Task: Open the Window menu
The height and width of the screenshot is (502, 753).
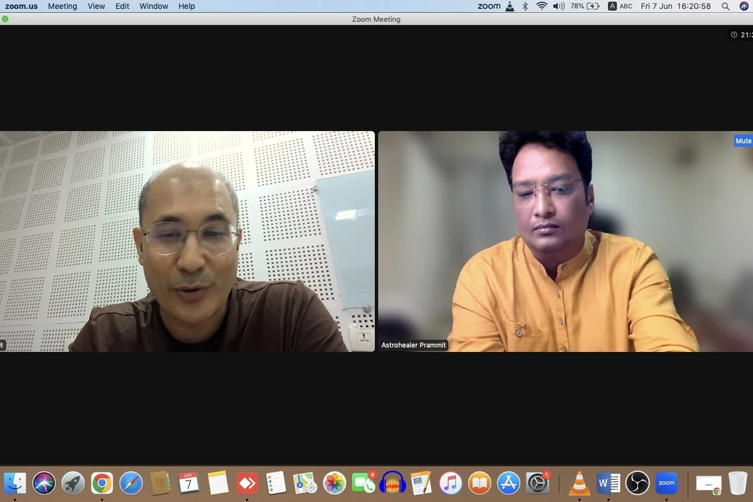Action: pos(153,6)
